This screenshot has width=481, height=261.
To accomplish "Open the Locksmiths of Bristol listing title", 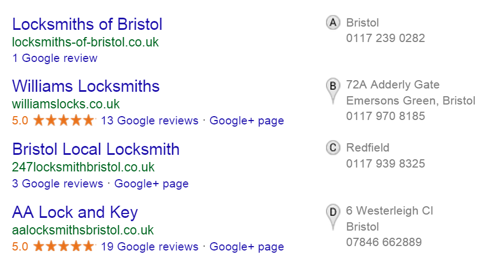I will coord(87,24).
